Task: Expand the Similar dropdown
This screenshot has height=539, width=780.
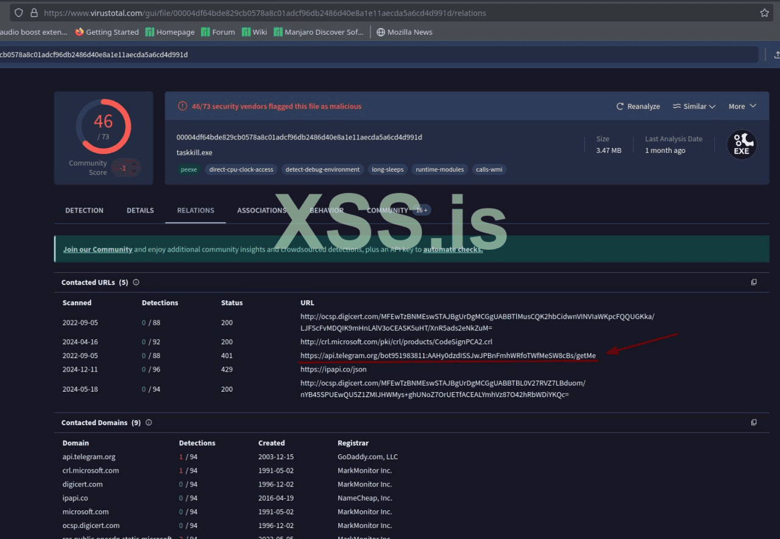Action: coord(694,107)
